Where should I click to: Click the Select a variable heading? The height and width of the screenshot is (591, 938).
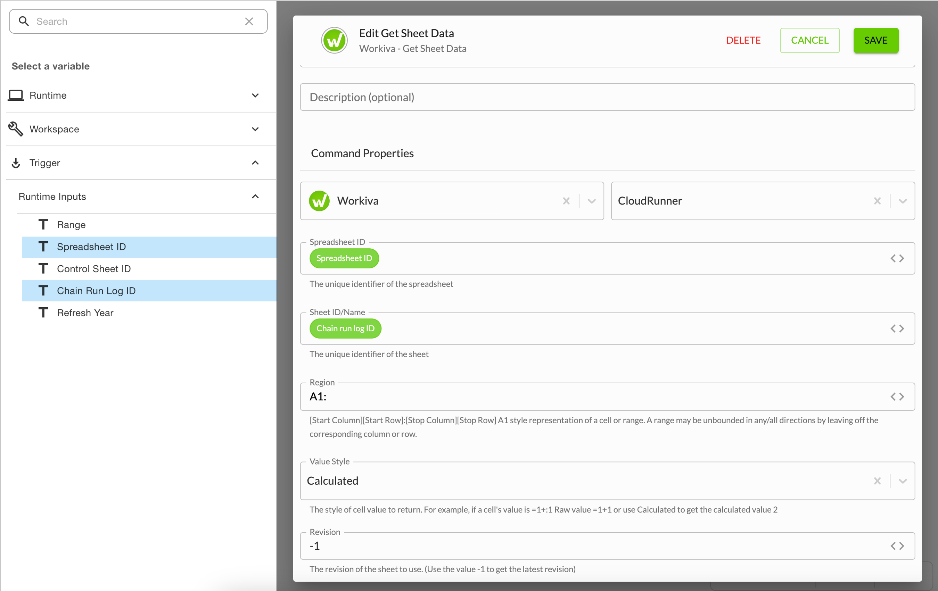point(51,66)
